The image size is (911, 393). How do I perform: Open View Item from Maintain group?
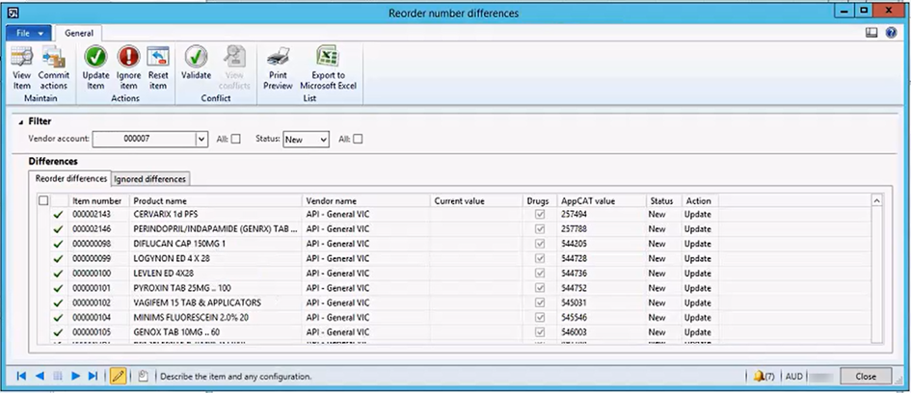click(22, 68)
